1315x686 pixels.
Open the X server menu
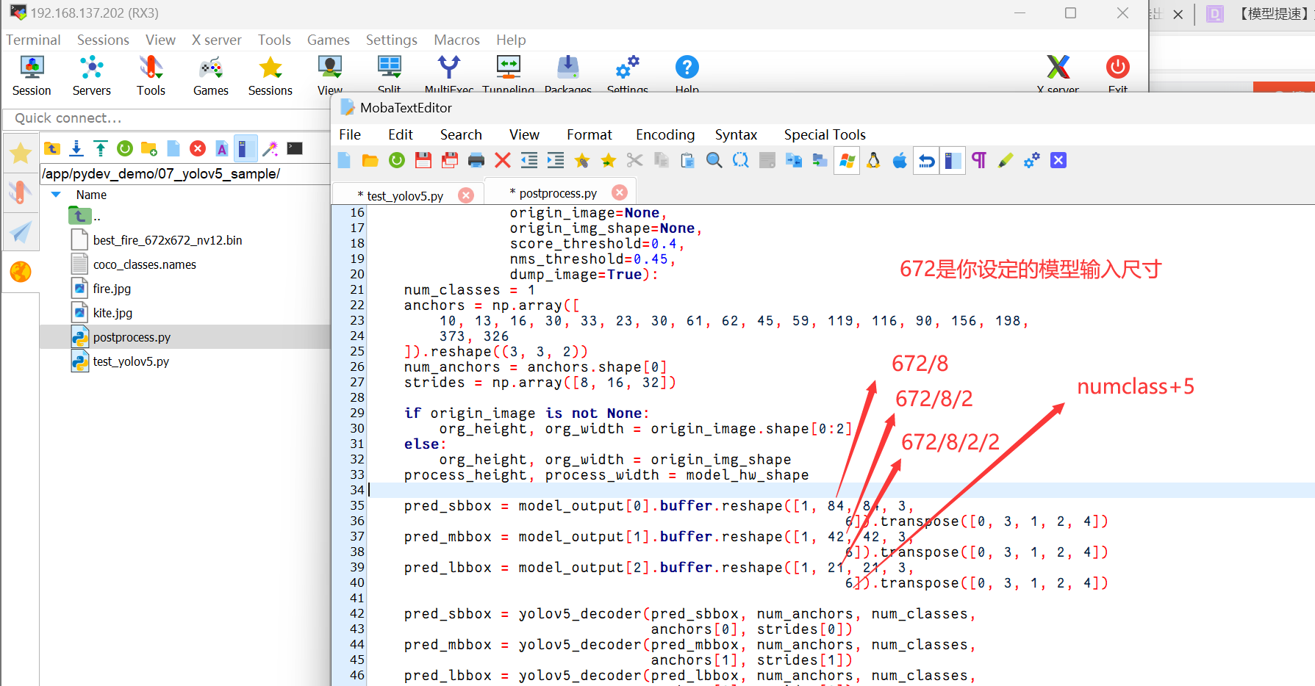tap(217, 40)
